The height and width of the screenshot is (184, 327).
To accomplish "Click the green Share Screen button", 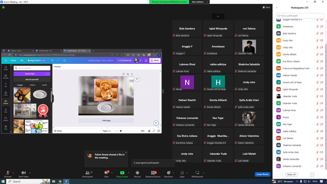I will [x=122, y=174].
